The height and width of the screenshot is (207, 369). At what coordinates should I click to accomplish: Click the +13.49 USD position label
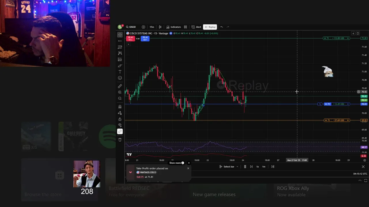coord(339,104)
